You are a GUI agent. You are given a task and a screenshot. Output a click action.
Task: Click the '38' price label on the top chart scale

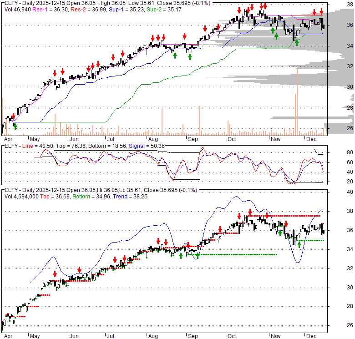coord(350,4)
